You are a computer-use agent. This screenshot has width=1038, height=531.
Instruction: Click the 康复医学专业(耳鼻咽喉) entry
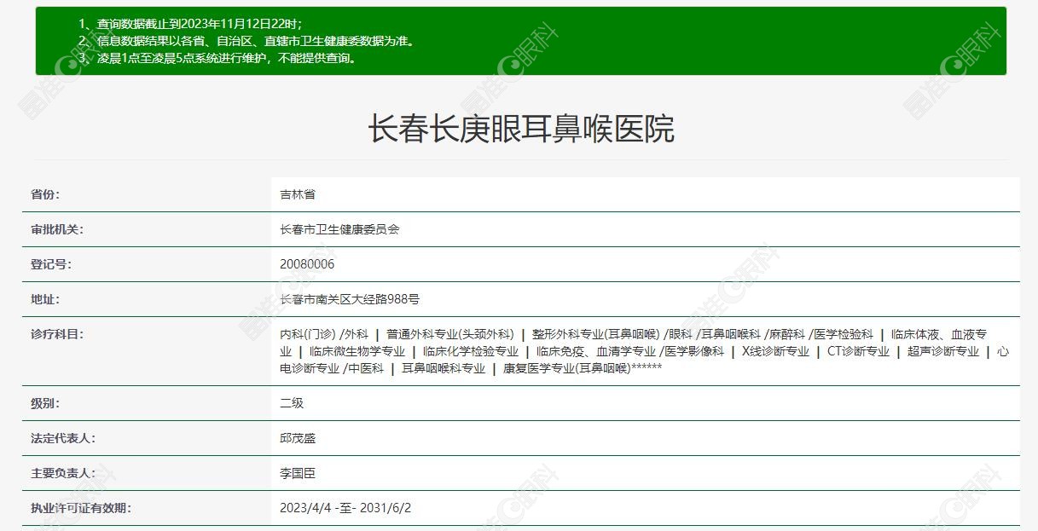pos(566,368)
